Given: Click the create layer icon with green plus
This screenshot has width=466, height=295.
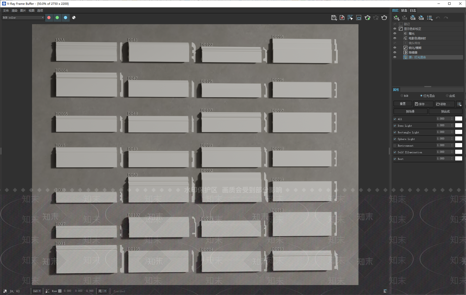Looking at the screenshot, I should (x=396, y=18).
